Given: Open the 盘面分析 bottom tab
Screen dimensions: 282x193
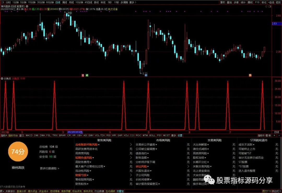Looking at the screenshot, I should click(21, 191).
